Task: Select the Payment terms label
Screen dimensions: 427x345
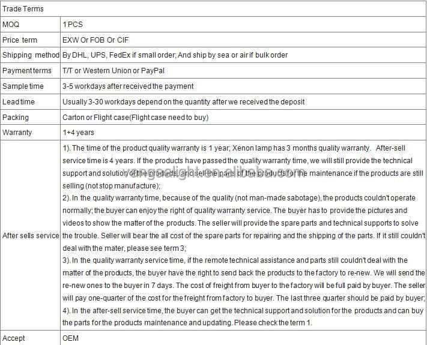Action: coord(26,71)
